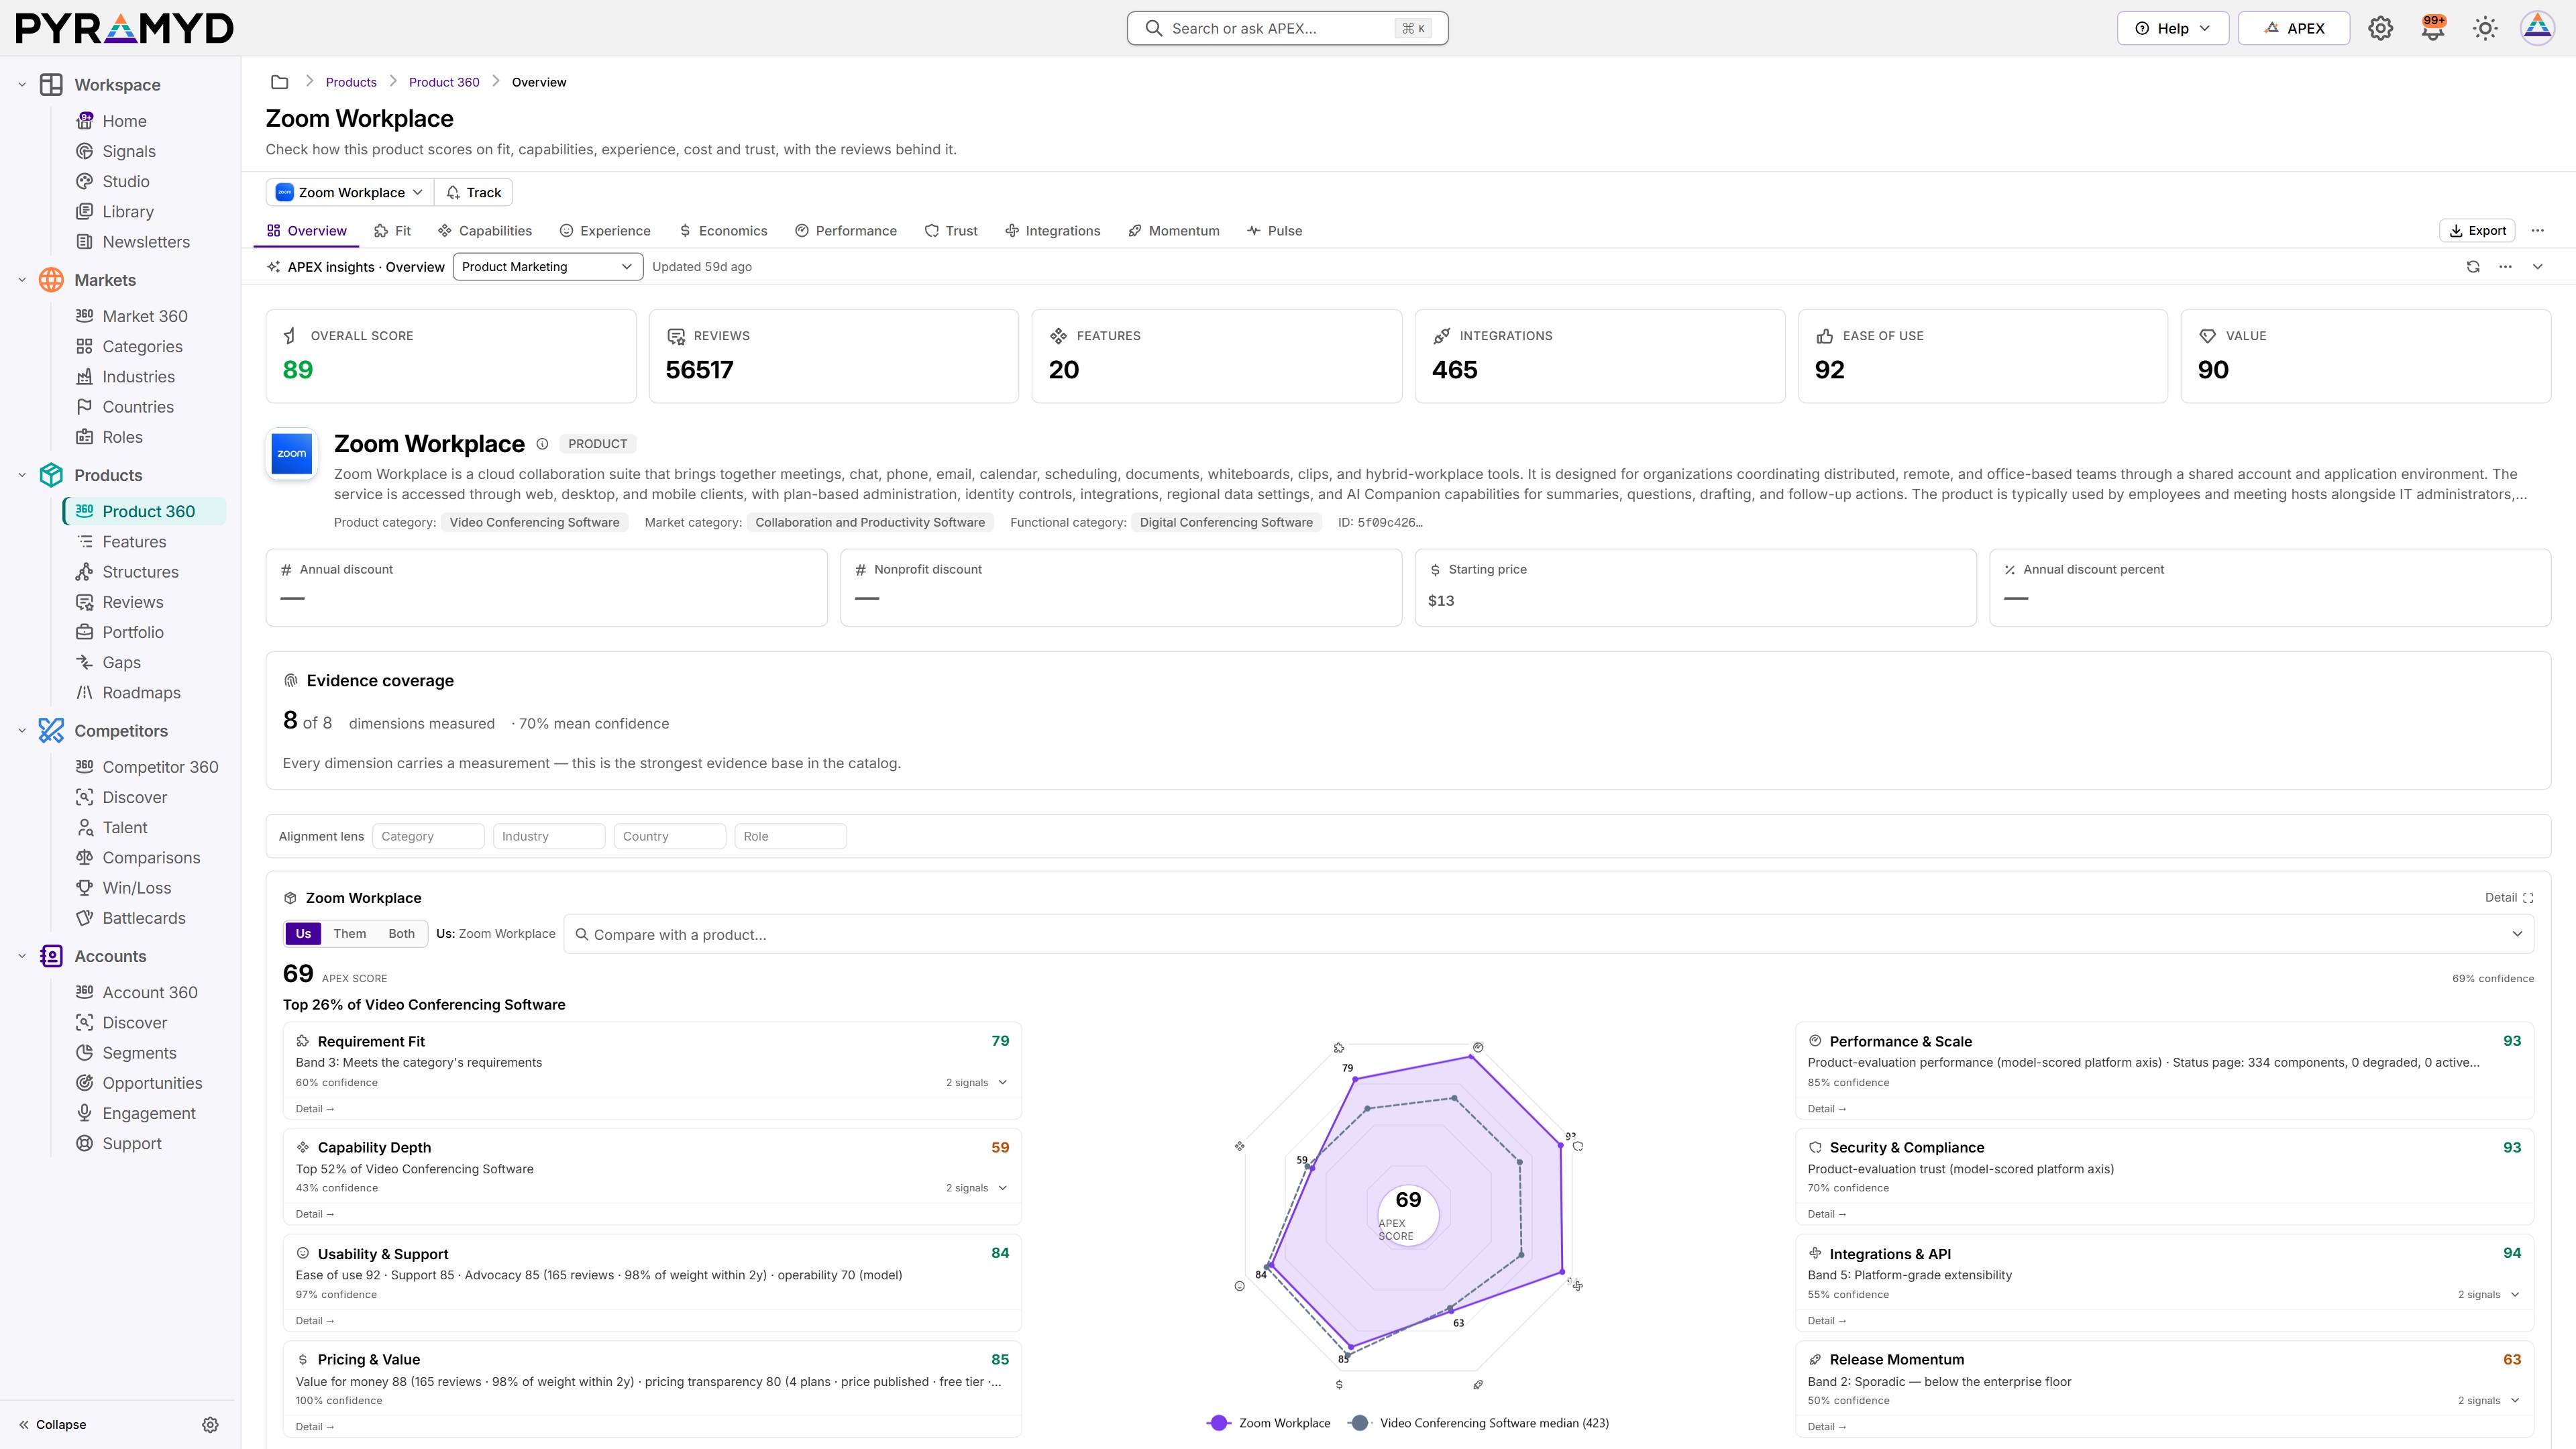Click the Products breadcrumb link
This screenshot has height=1449, width=2576.
(x=351, y=82)
